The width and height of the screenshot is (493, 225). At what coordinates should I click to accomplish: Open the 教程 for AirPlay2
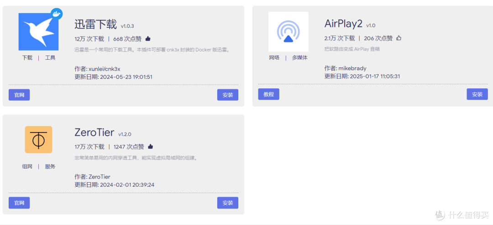(269, 94)
